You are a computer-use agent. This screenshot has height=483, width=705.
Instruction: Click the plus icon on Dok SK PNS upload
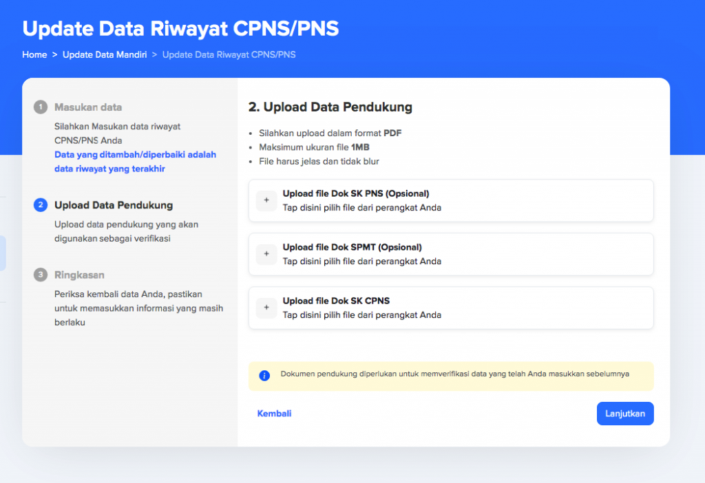pos(266,200)
